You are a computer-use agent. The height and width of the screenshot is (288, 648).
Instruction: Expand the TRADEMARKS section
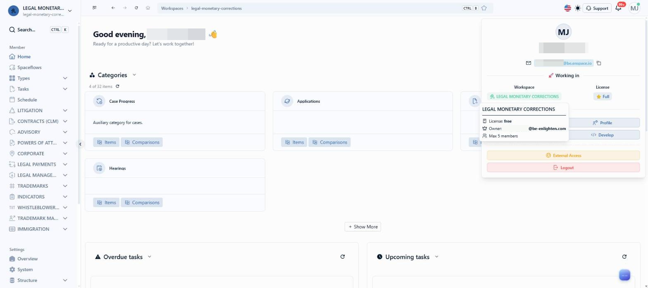point(65,186)
